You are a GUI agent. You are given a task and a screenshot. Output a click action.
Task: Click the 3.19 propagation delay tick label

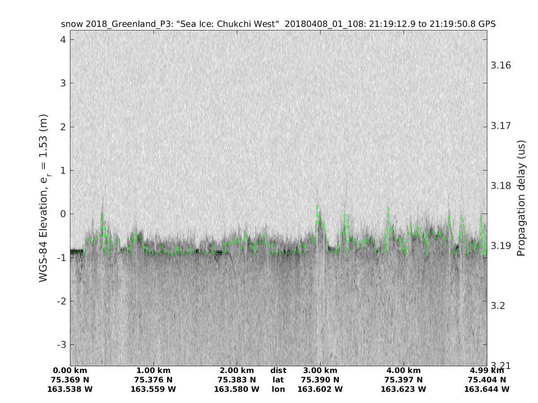(x=500, y=246)
